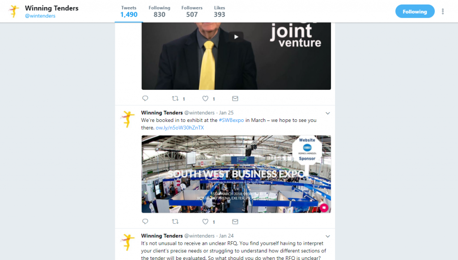Open the Likes tab
The height and width of the screenshot is (260, 458).
(x=219, y=11)
